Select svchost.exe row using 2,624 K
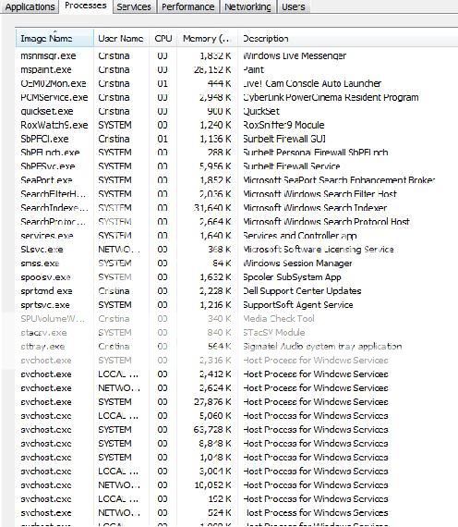 pos(236,388)
